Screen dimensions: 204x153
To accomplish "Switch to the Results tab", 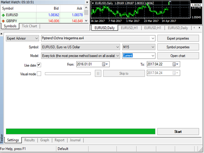I will [x=29, y=140].
